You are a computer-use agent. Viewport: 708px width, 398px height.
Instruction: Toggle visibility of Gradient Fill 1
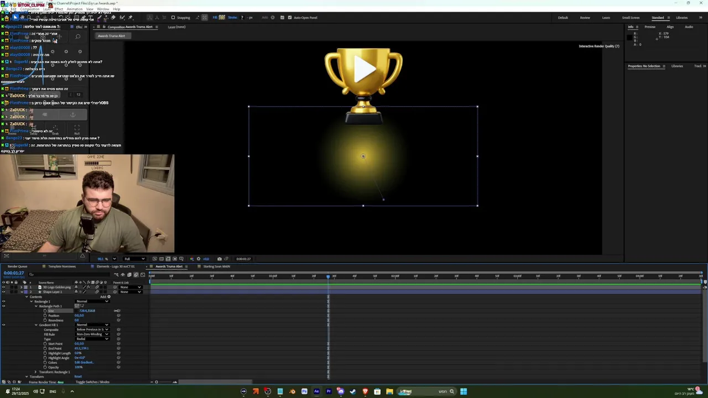3,325
